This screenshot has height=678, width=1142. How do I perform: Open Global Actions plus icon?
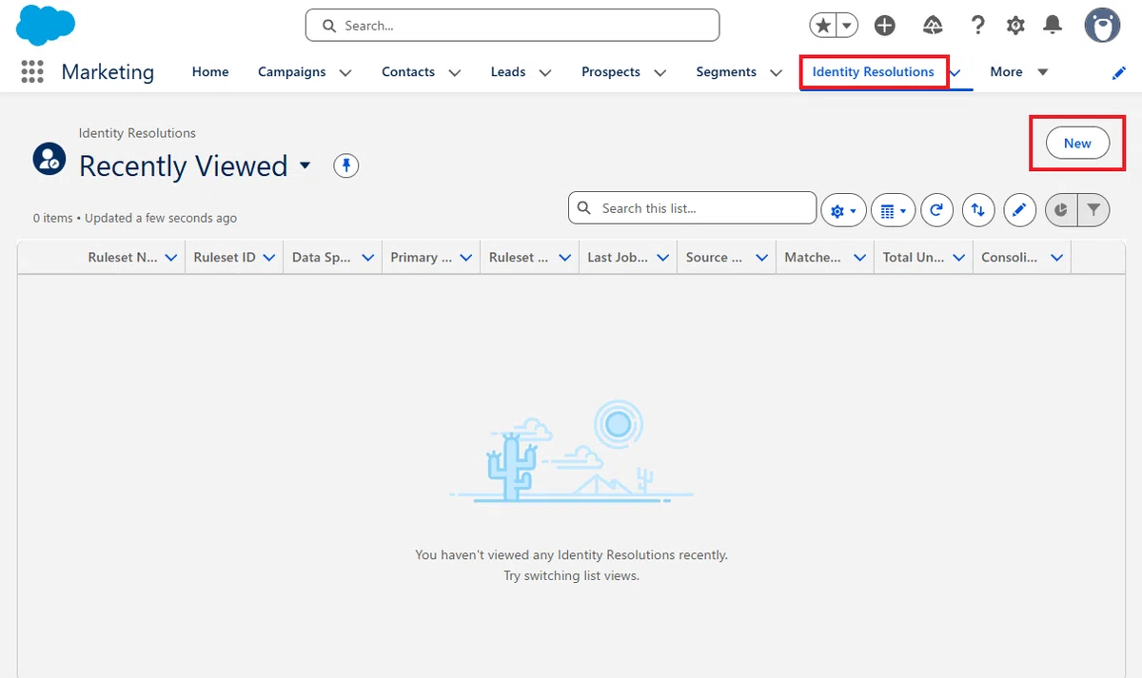[885, 26]
